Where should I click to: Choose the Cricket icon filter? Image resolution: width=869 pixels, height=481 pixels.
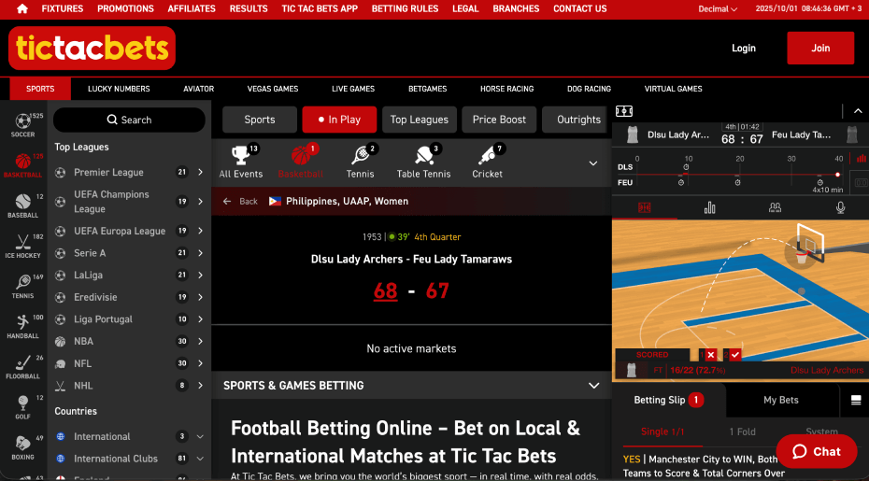coord(487,161)
